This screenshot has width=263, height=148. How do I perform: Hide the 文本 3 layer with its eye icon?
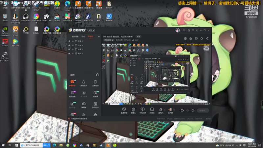(69, 45)
